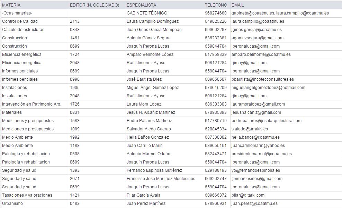The image size is (342, 208).
Task: Click email lauramoralopez@gmail.com
Action: (x=258, y=104)
